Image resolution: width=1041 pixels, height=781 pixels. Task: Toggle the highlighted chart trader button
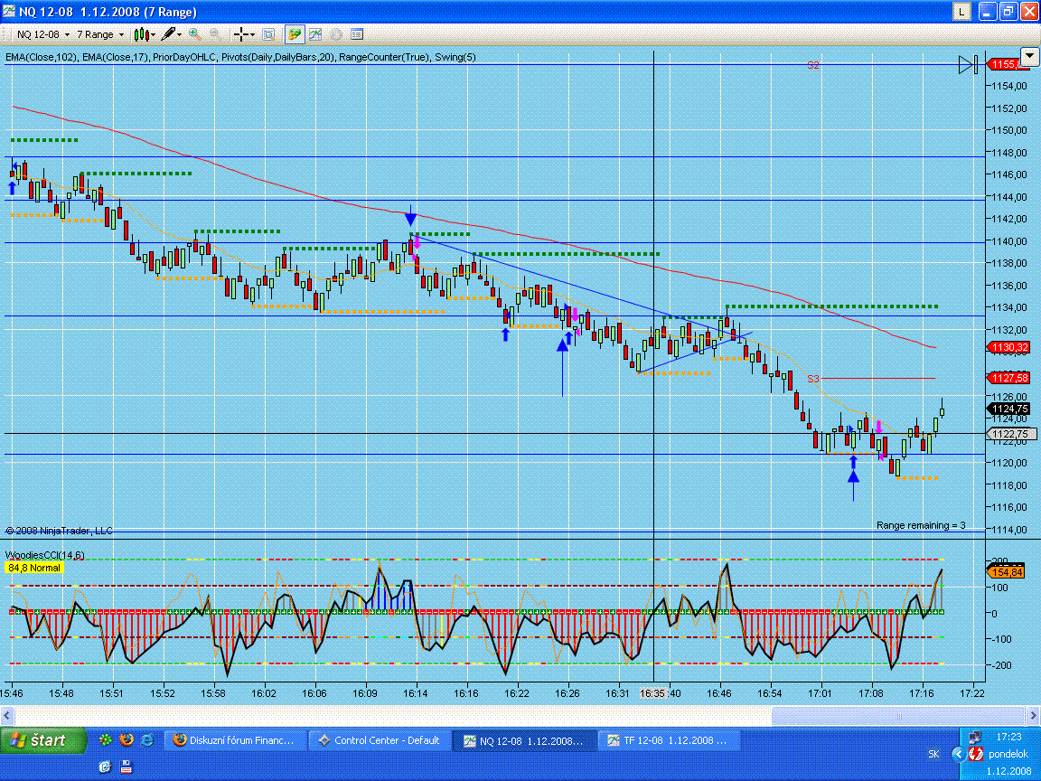point(295,34)
